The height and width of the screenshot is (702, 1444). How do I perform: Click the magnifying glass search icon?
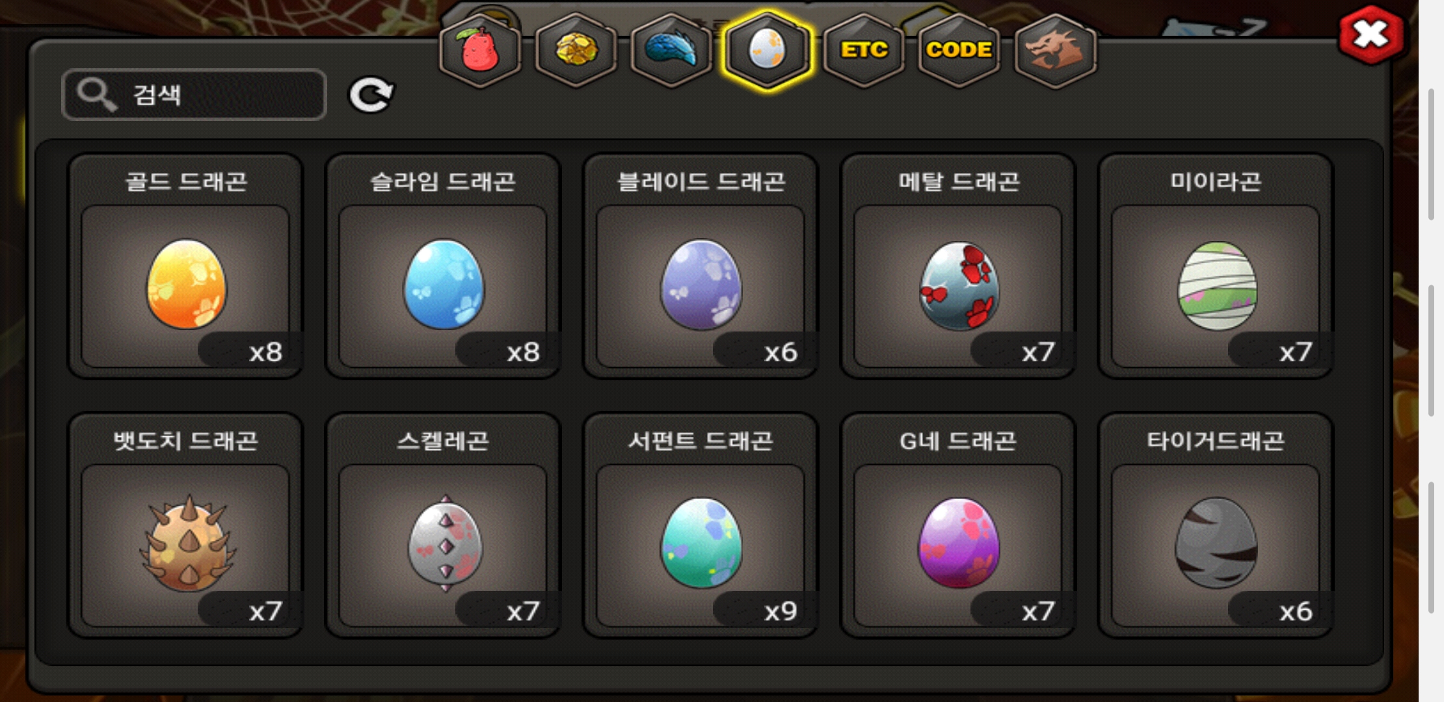[x=96, y=95]
